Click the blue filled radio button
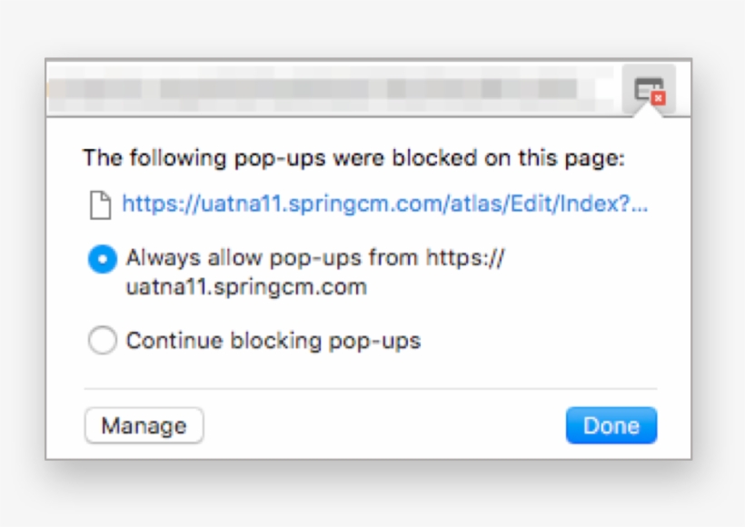Screen dimensions: 745x527 (x=102, y=258)
